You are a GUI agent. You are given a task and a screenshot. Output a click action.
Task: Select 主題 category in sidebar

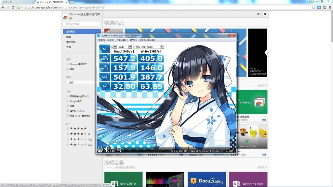(69, 47)
